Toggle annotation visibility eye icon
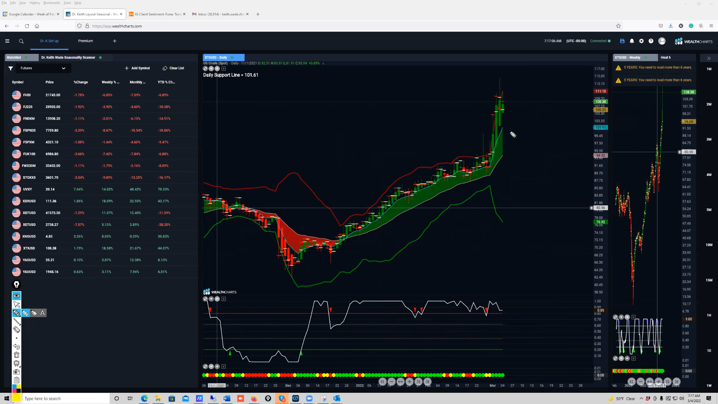The height and width of the screenshot is (404, 718). (x=16, y=296)
